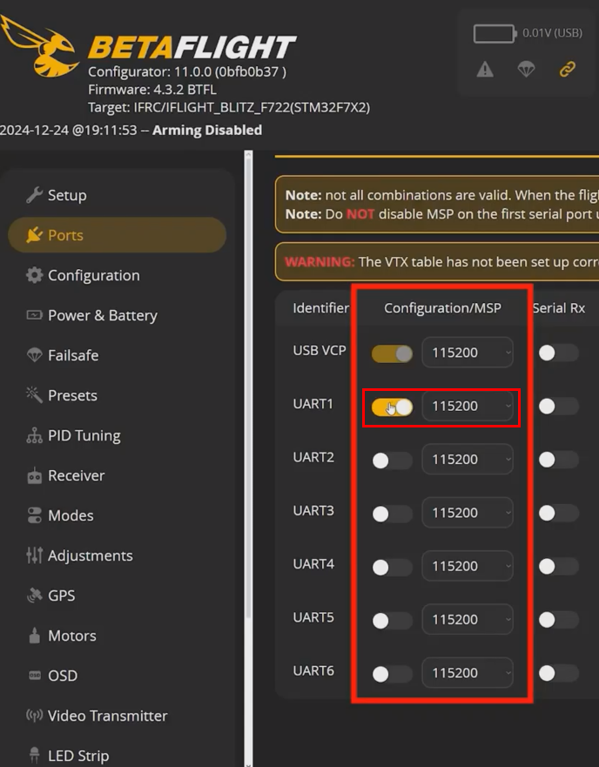Click the link icon under battery indicator
Image resolution: width=599 pixels, height=767 pixels.
(568, 70)
